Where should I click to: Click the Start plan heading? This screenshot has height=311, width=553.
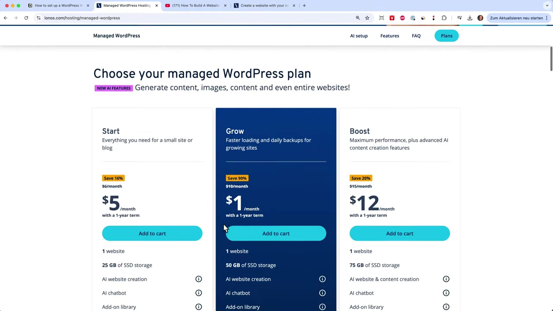(111, 131)
